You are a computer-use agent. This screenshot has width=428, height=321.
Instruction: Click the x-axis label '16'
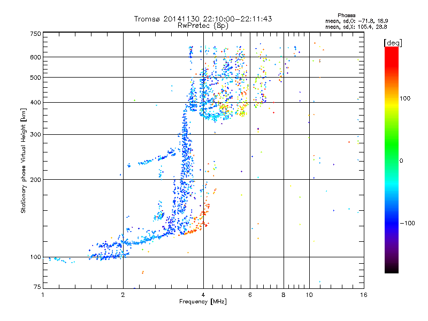point(364,295)
